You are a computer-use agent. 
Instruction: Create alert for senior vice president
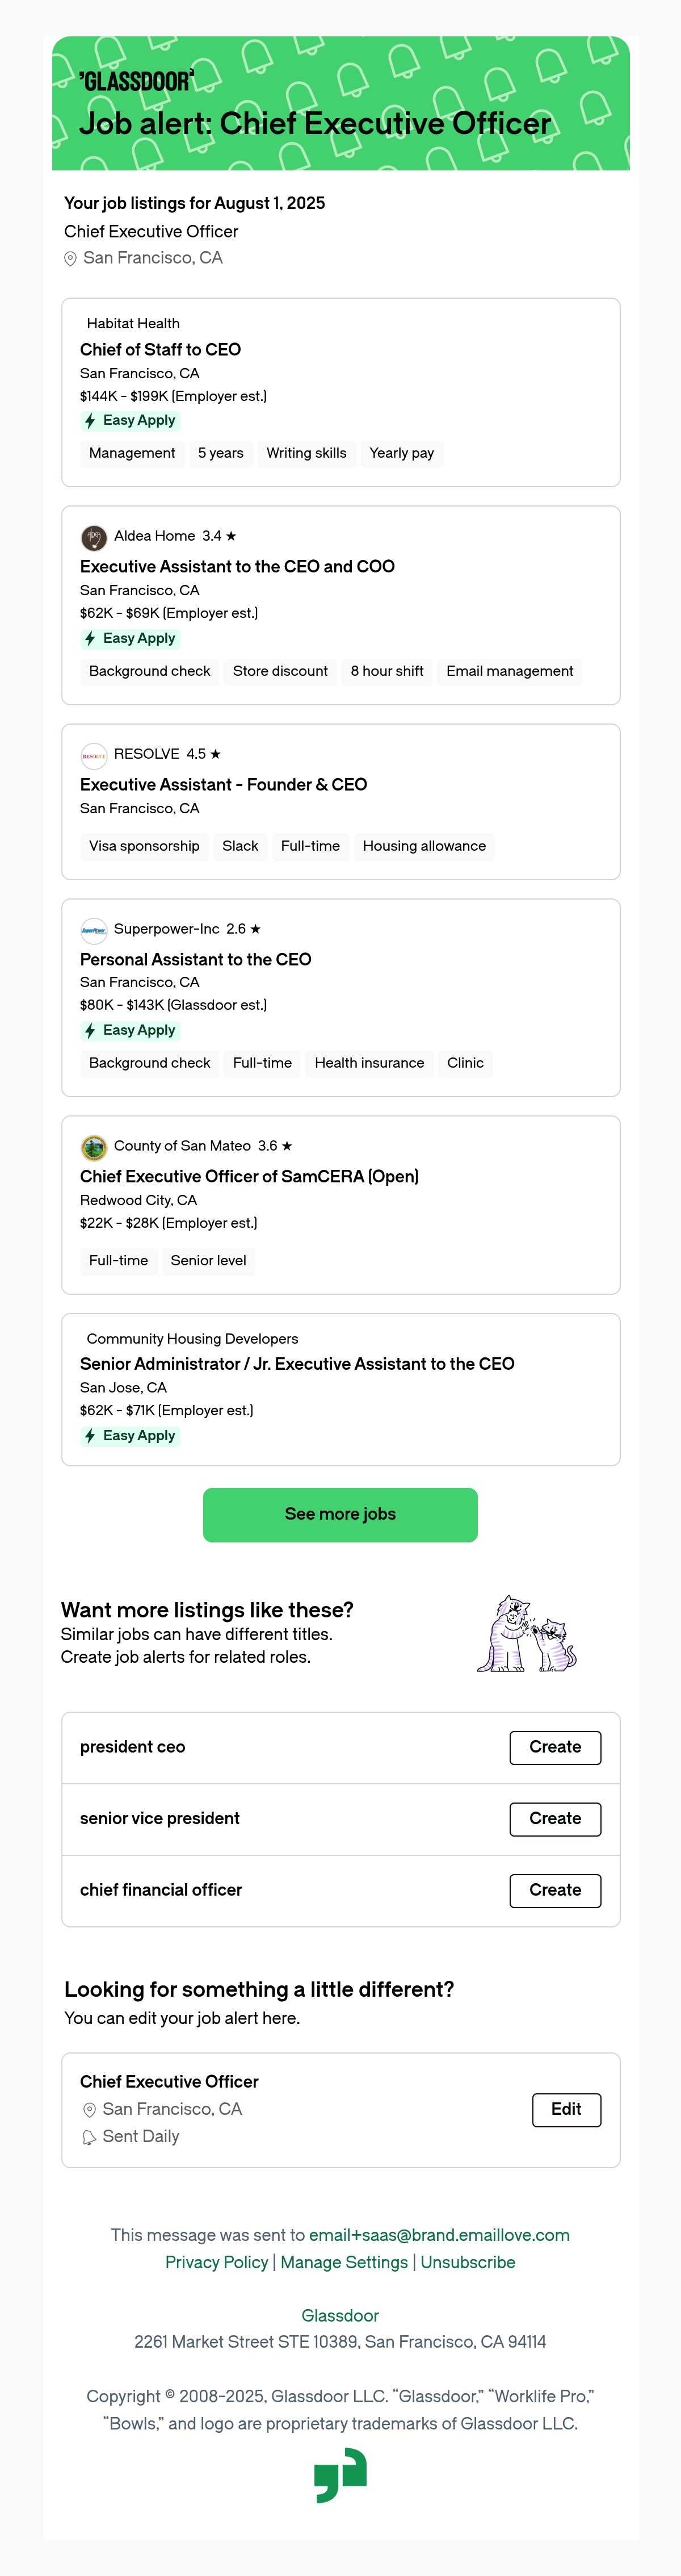(555, 1819)
